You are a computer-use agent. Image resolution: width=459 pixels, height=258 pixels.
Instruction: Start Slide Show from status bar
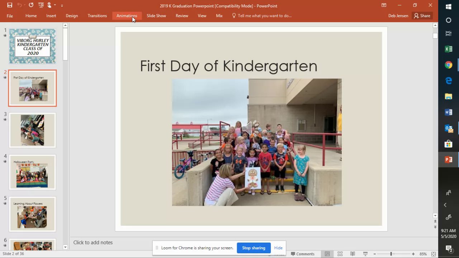point(365,254)
